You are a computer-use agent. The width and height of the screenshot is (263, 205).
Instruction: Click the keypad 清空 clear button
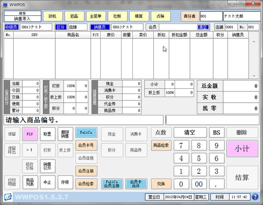tap(190, 133)
